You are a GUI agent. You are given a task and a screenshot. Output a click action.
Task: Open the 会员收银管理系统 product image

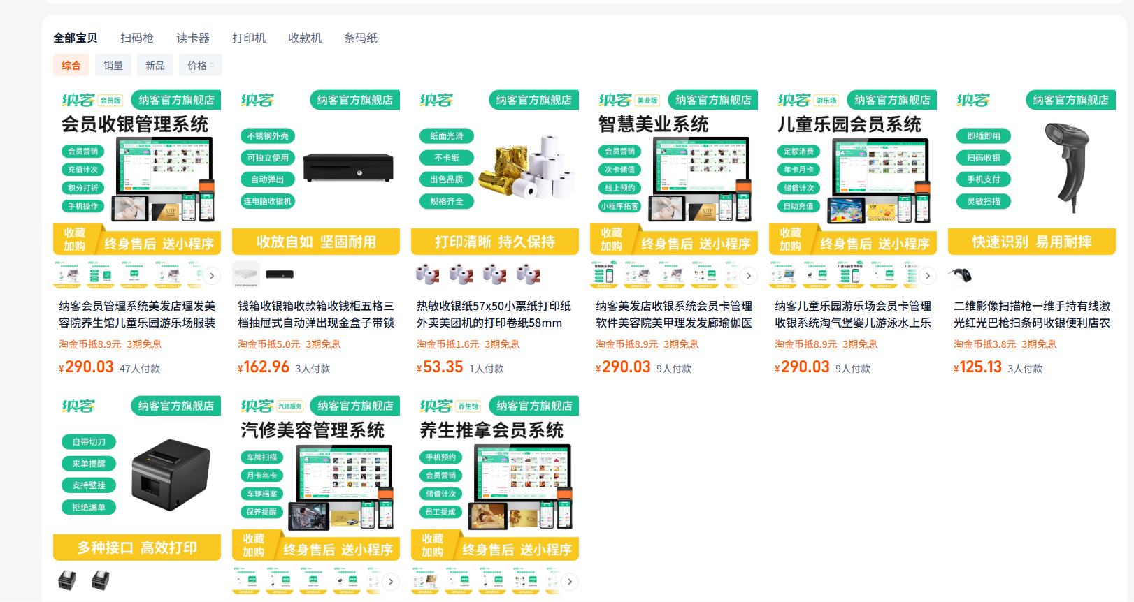(137, 171)
